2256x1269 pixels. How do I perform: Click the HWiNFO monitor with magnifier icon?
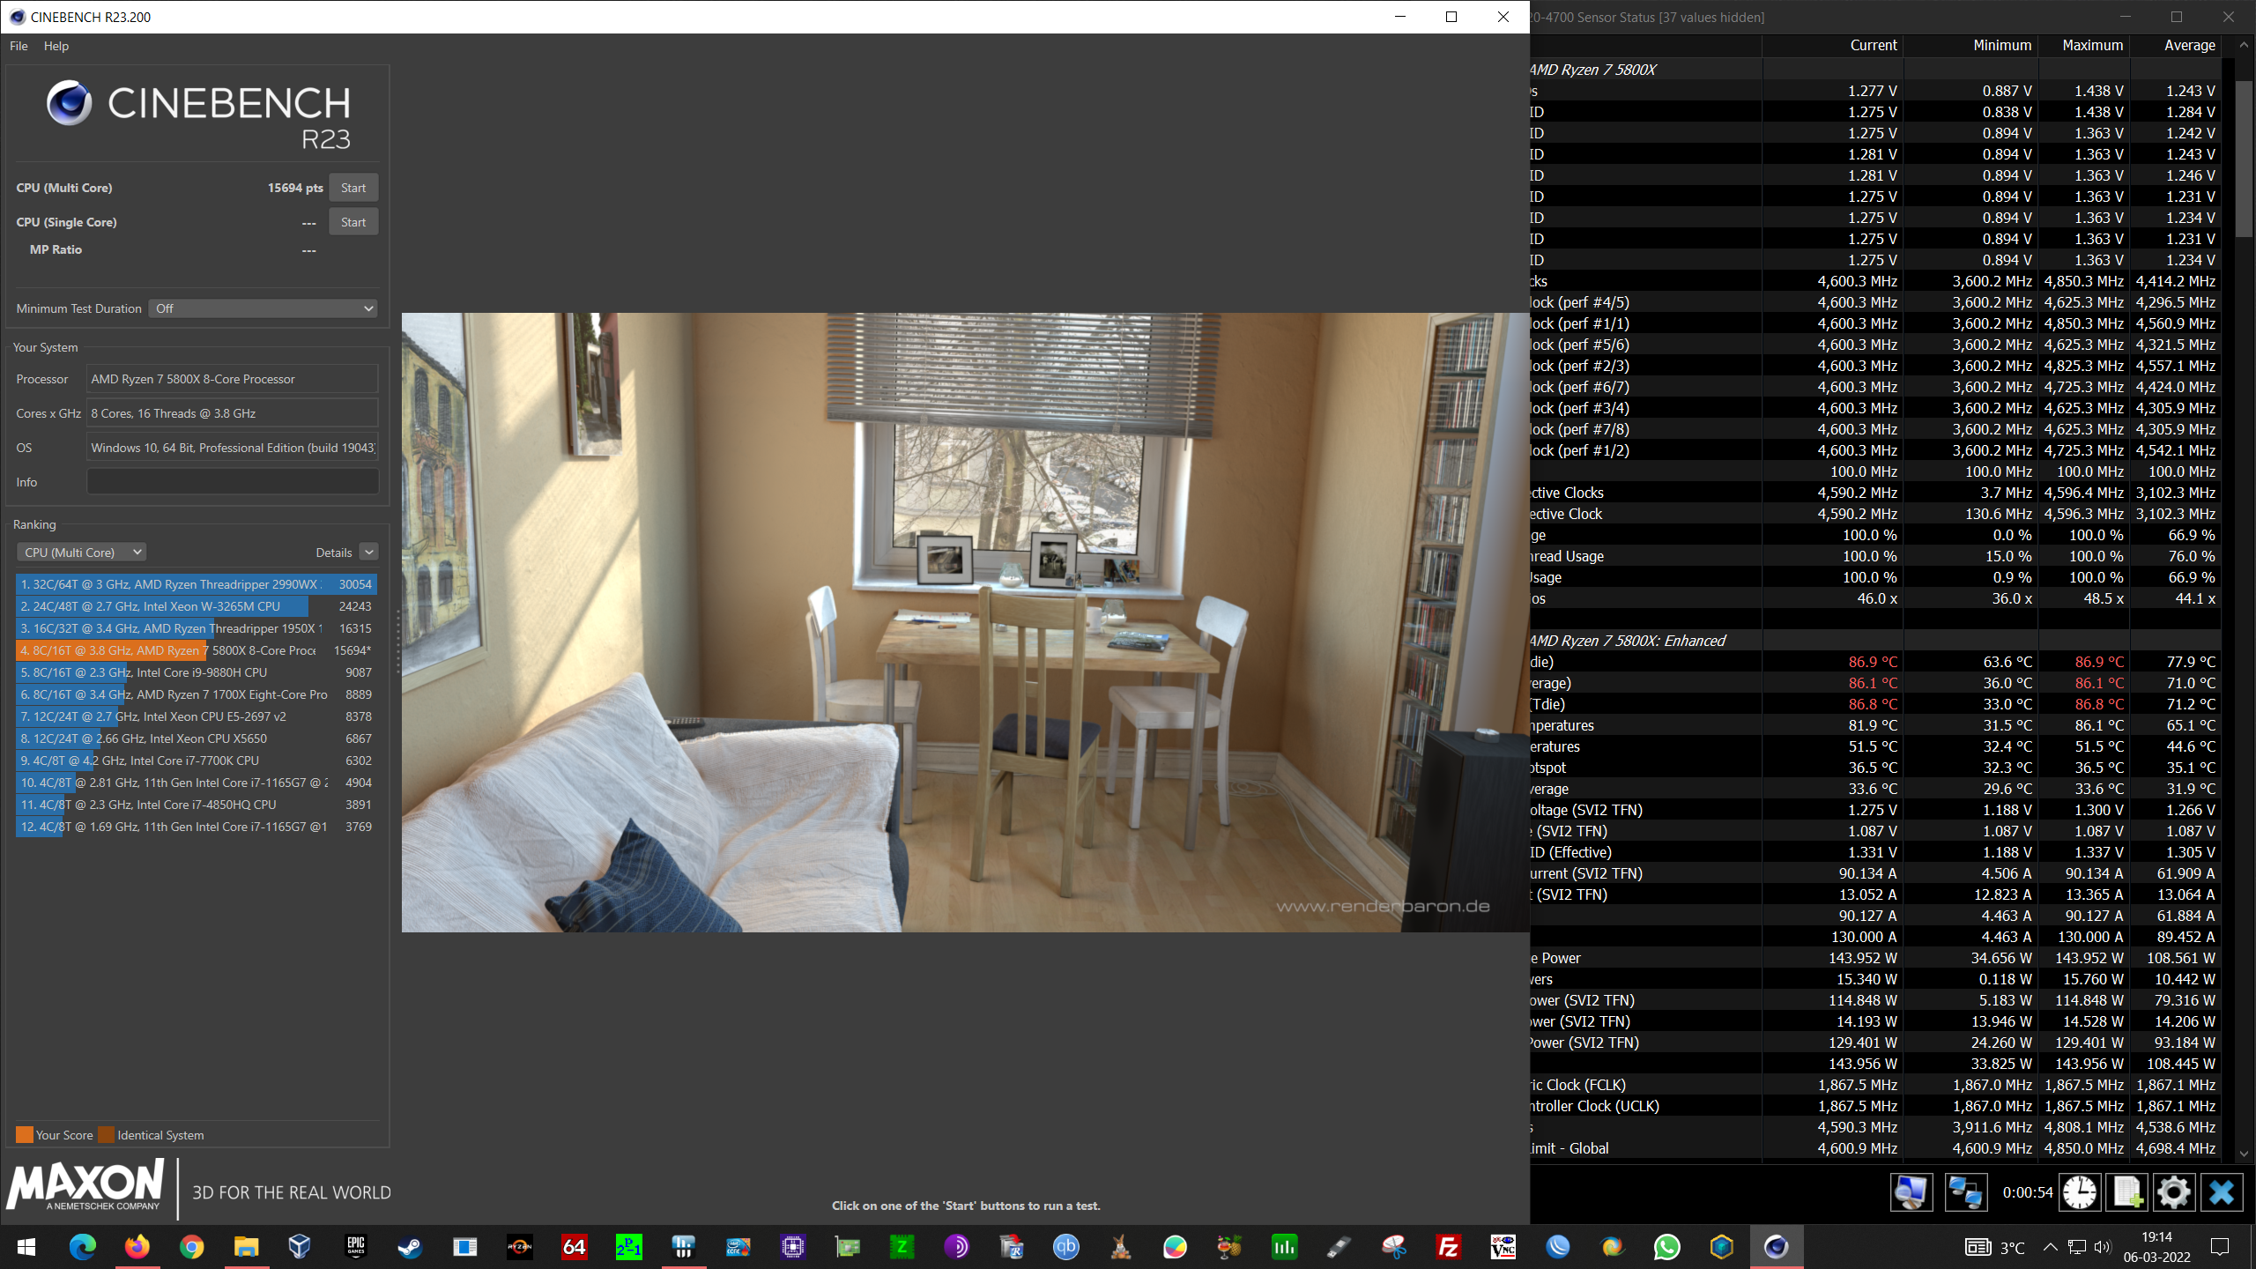pyautogui.click(x=1911, y=1192)
